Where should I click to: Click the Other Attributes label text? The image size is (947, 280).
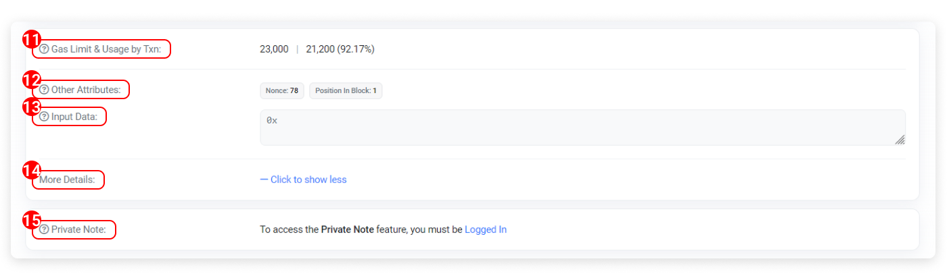(x=86, y=90)
